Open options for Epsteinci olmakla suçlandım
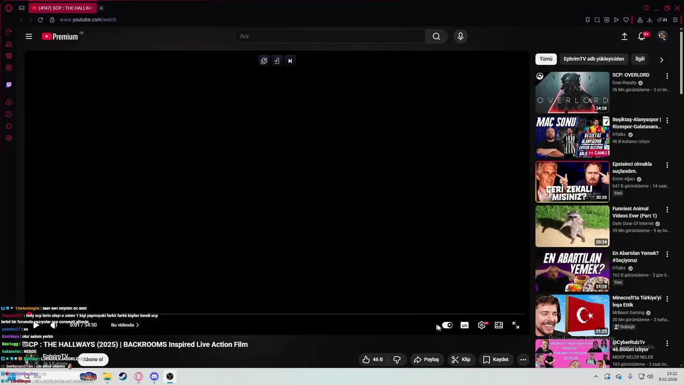 tap(667, 165)
